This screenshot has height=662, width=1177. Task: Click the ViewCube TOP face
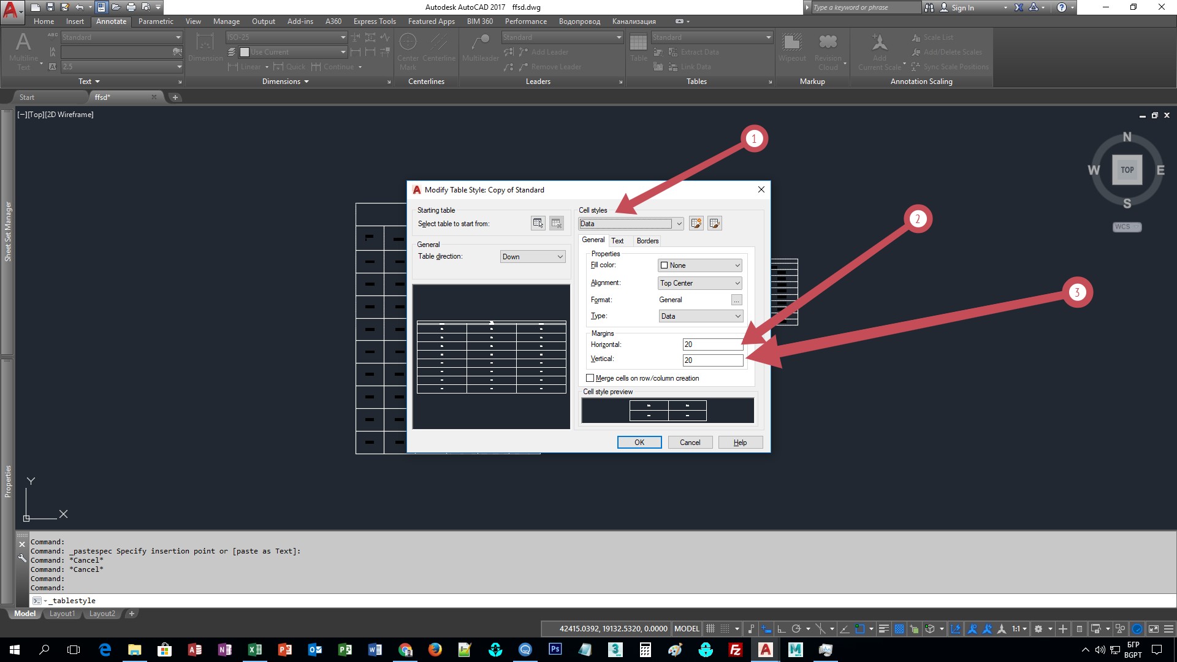[x=1127, y=170]
